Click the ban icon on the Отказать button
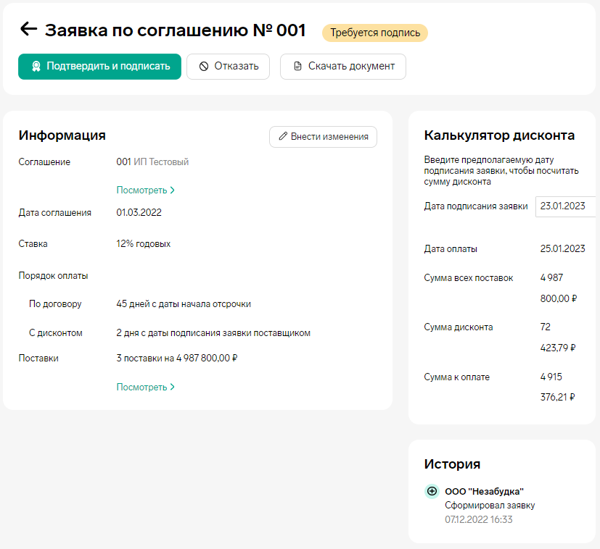 coord(204,67)
